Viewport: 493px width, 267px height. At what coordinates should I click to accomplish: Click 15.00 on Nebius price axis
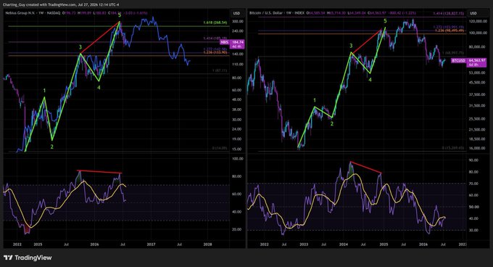point(238,149)
